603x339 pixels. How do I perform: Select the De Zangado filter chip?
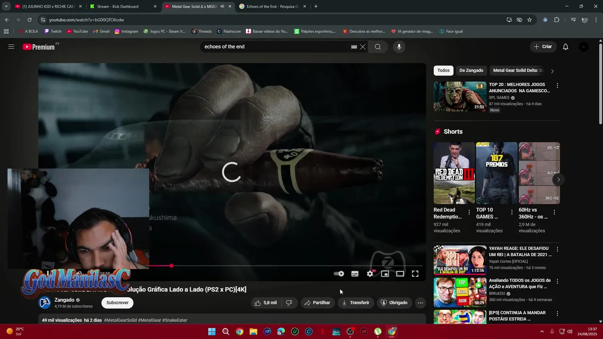click(471, 71)
